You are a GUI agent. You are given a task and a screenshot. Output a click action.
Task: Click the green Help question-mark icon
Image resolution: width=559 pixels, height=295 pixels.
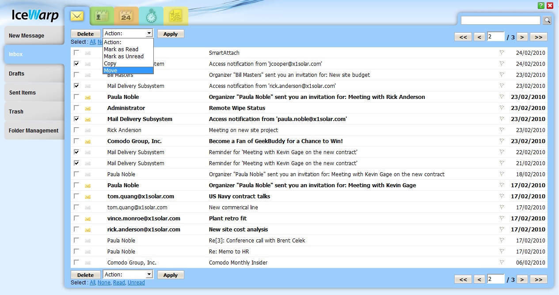click(x=541, y=6)
